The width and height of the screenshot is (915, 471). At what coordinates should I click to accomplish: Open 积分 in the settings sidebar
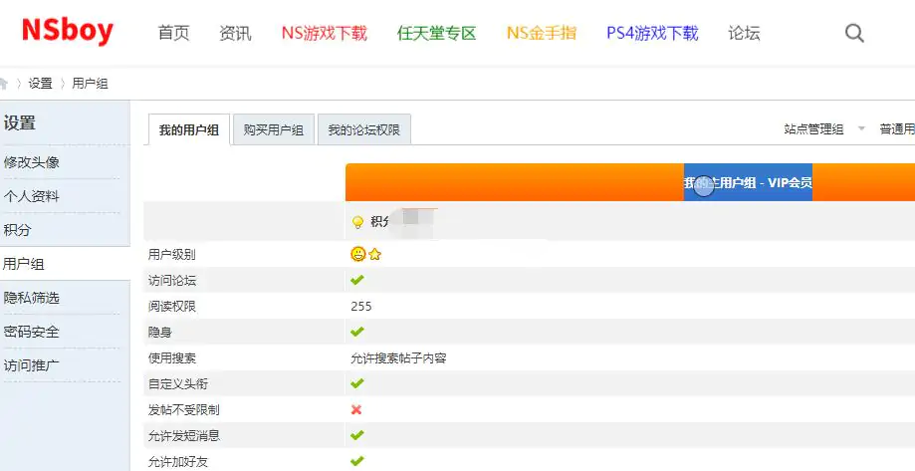(x=17, y=230)
